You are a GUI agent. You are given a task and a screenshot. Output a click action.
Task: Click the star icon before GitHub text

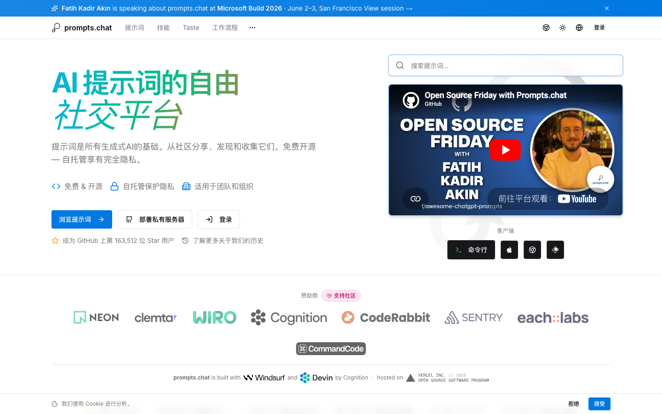[x=55, y=241]
